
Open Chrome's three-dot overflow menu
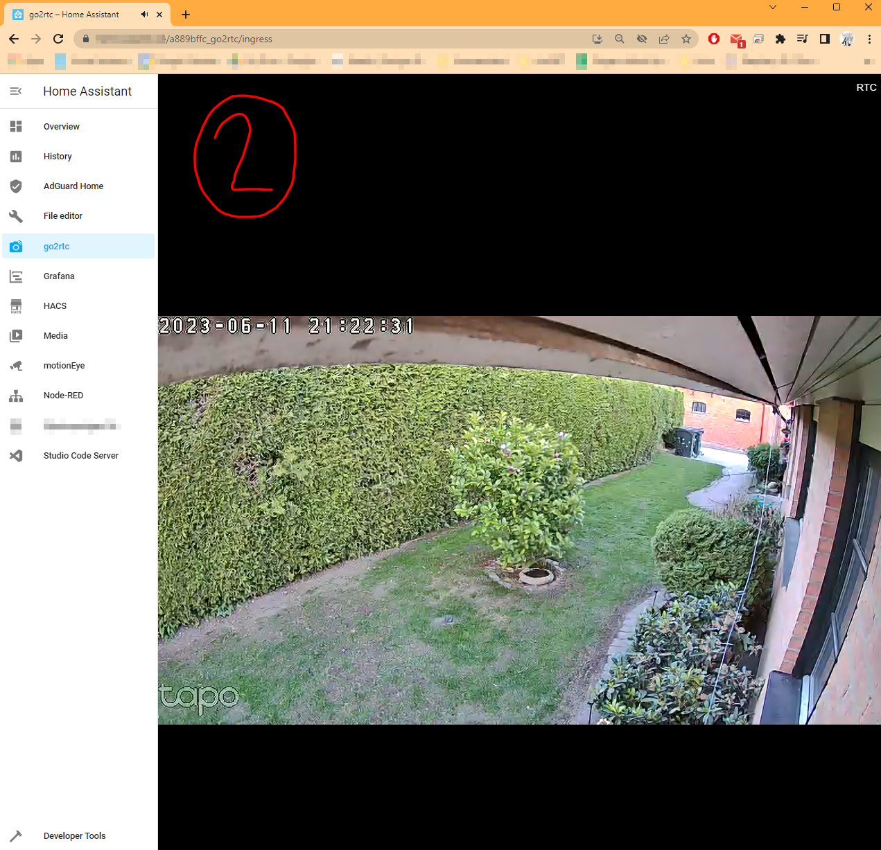point(869,39)
